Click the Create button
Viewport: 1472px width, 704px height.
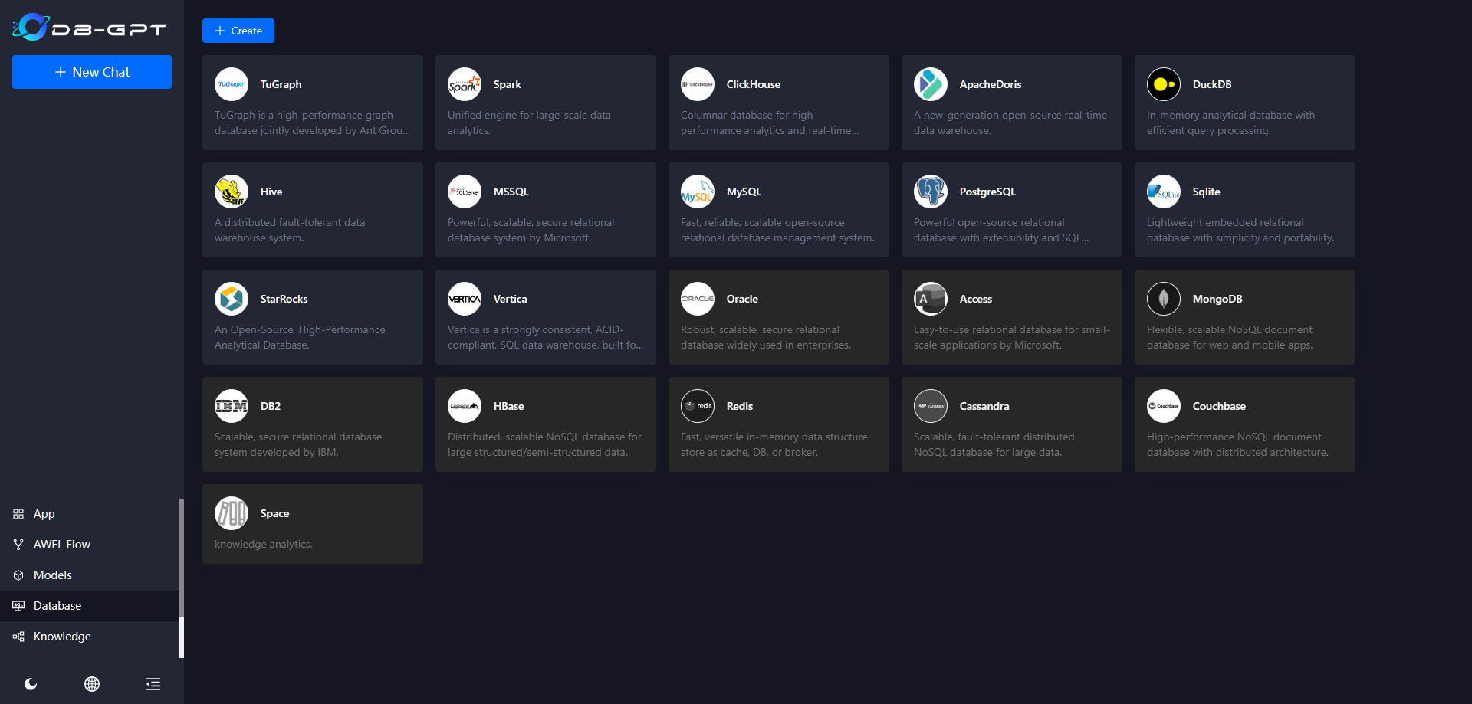pos(238,31)
